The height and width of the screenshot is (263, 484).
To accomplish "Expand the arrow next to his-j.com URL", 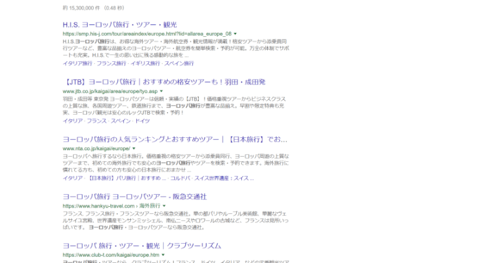I will pyautogui.click(x=235, y=34).
